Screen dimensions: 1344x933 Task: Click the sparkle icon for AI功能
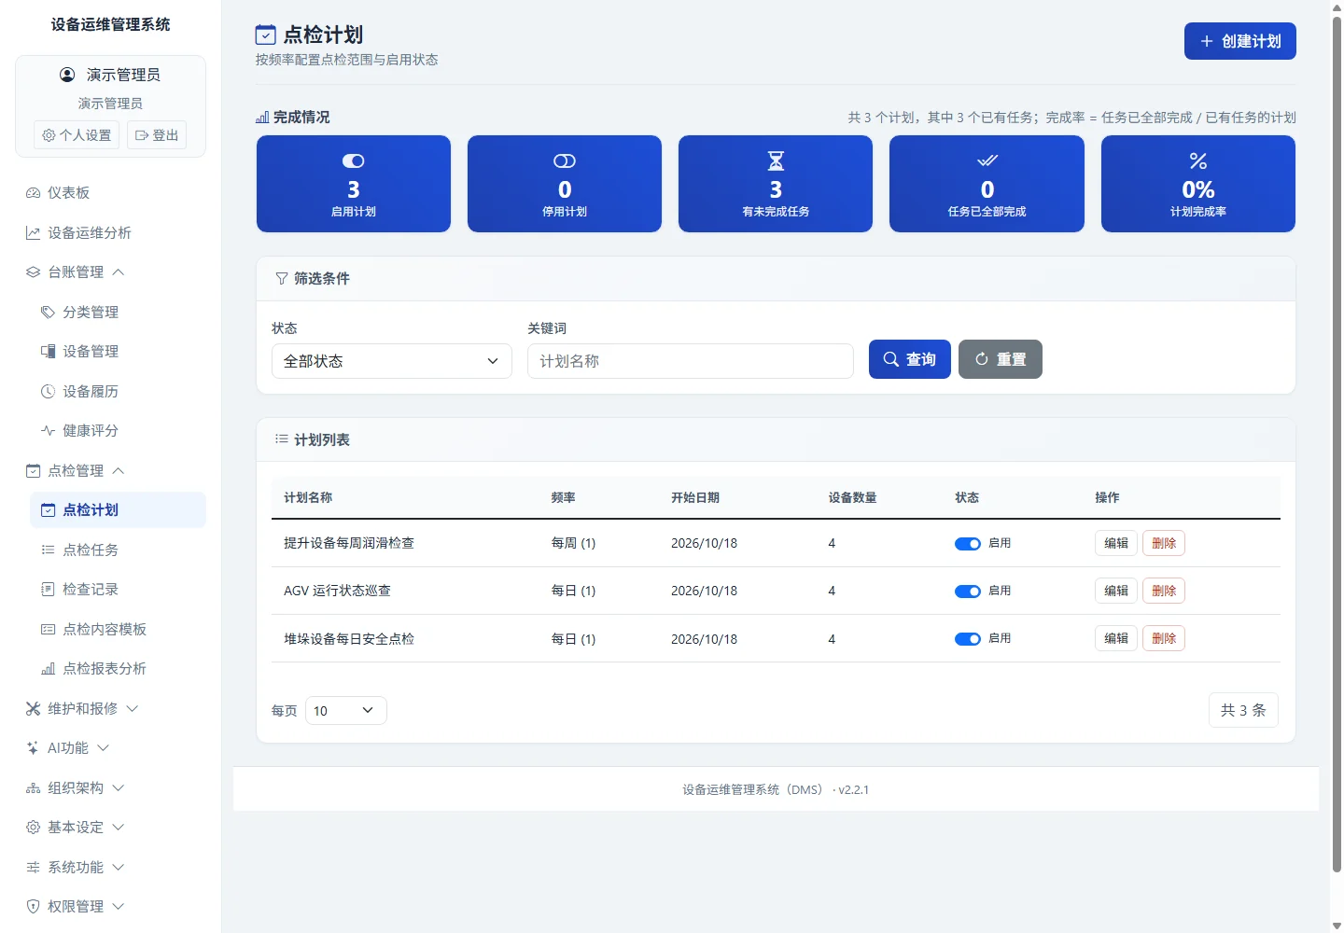(x=34, y=748)
